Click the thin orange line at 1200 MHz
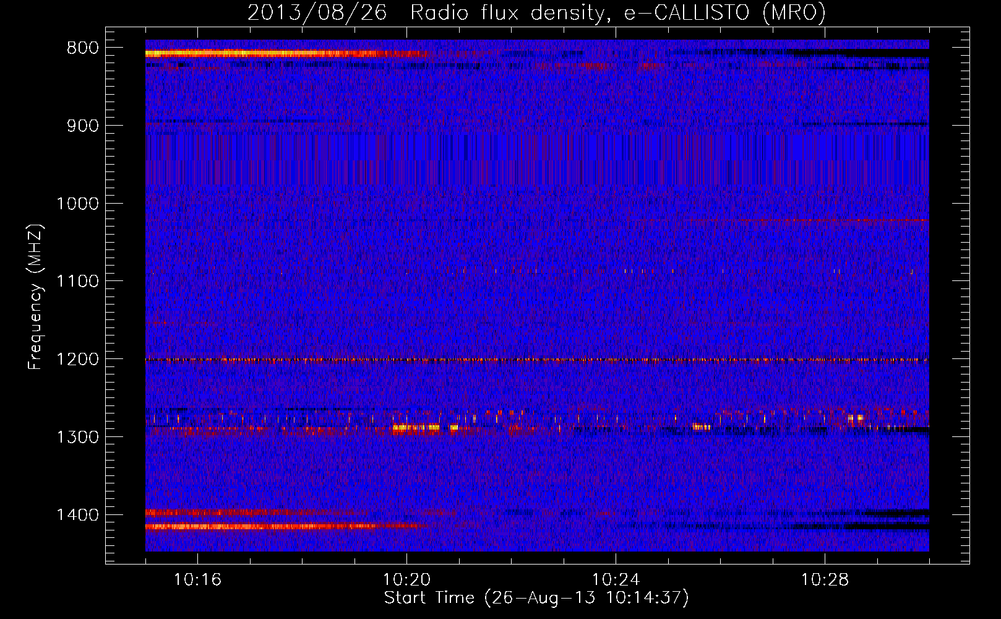This screenshot has height=619, width=1001. 537,360
